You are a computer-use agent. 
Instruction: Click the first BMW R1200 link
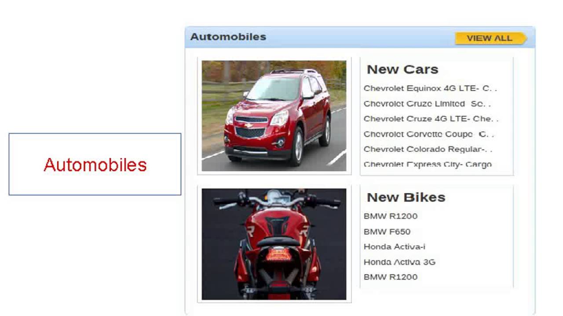(391, 216)
